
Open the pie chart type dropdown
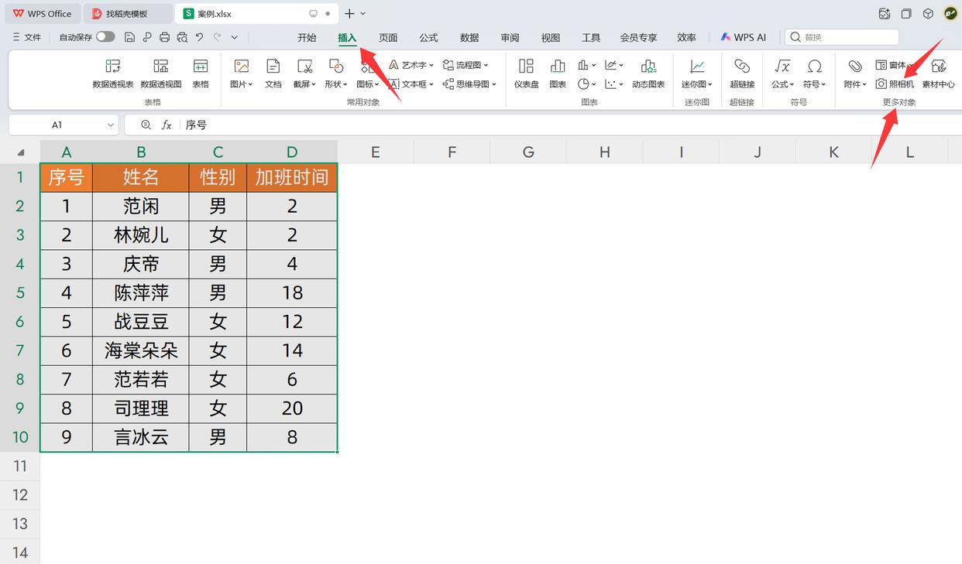[587, 84]
